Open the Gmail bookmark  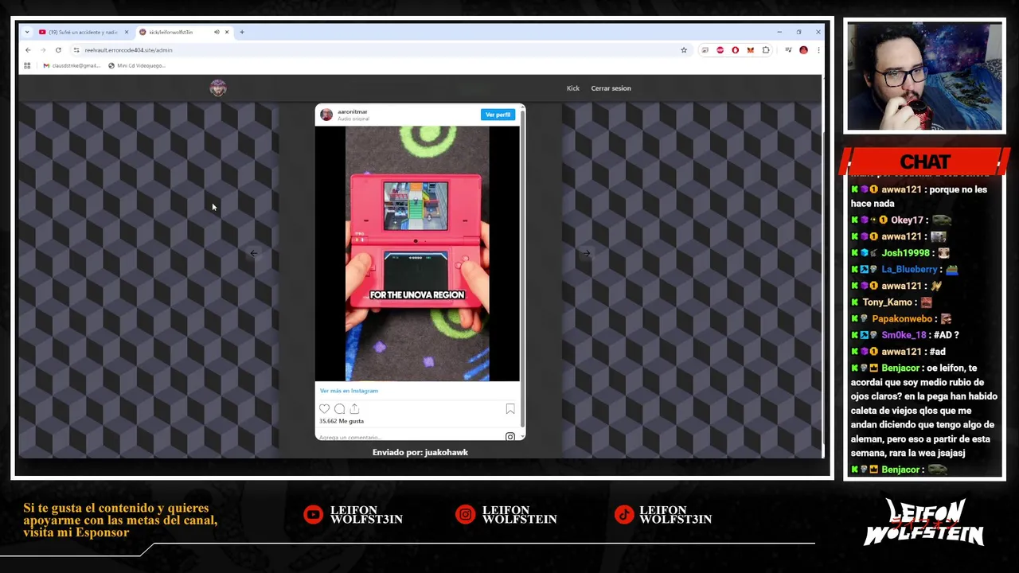click(71, 65)
